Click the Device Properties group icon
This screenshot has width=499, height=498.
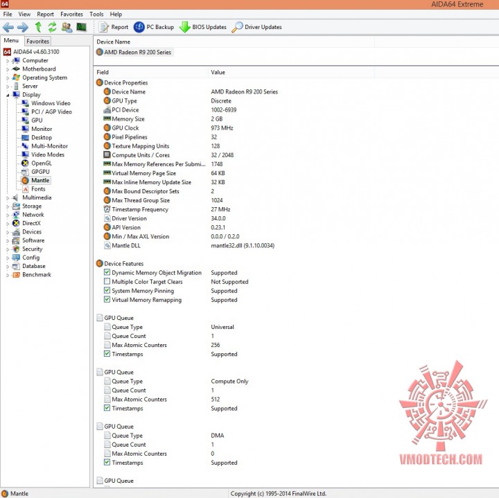[99, 82]
